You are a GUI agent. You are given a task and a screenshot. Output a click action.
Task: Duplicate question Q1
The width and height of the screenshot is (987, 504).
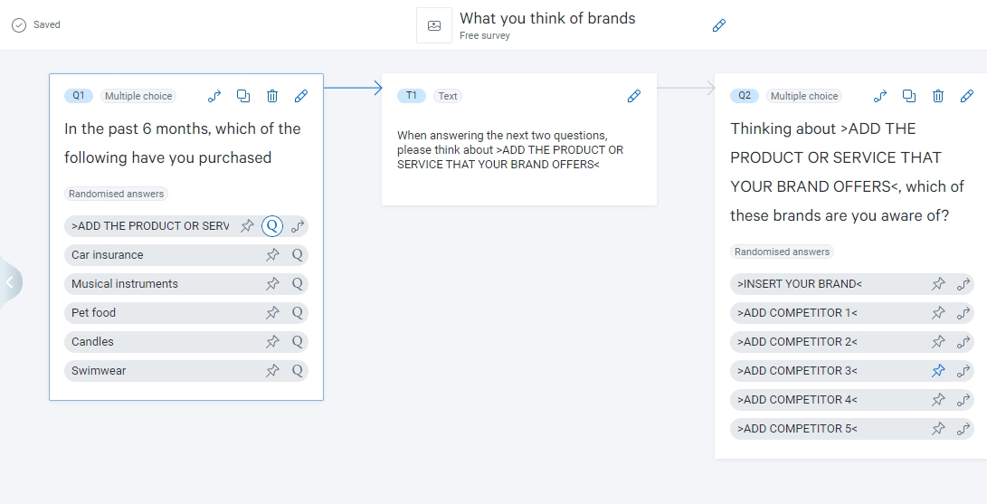click(x=243, y=96)
